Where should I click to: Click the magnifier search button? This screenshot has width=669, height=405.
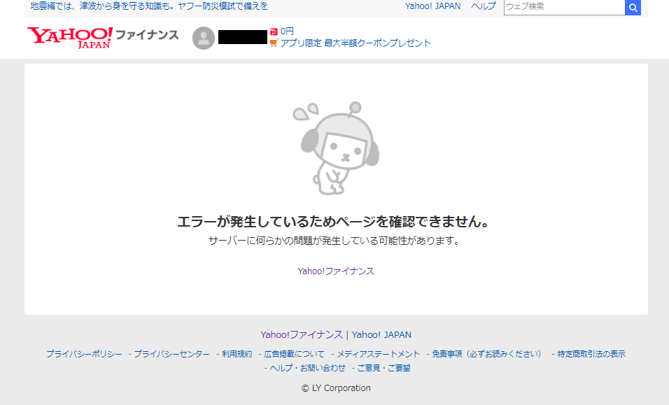tap(633, 7)
